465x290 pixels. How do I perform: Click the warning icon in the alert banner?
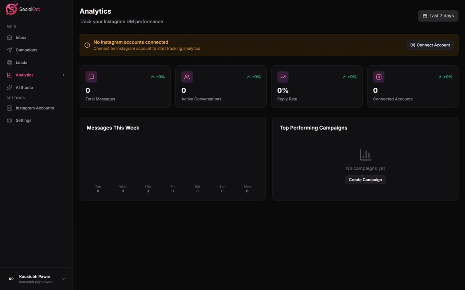(x=87, y=45)
